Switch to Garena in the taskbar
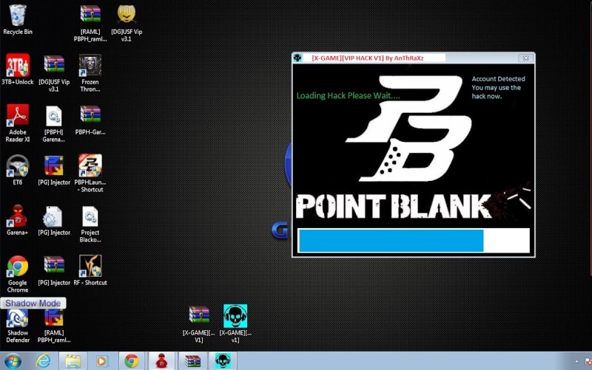Image resolution: width=592 pixels, height=370 pixels. 161,361
